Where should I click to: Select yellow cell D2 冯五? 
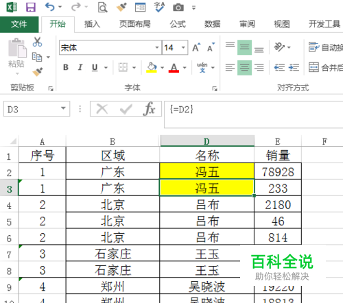coord(207,171)
